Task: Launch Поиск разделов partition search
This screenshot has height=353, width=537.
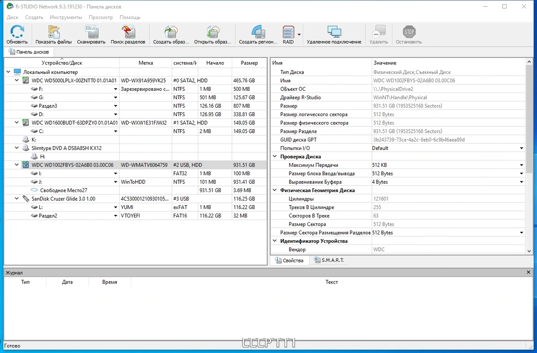Action: point(128,32)
